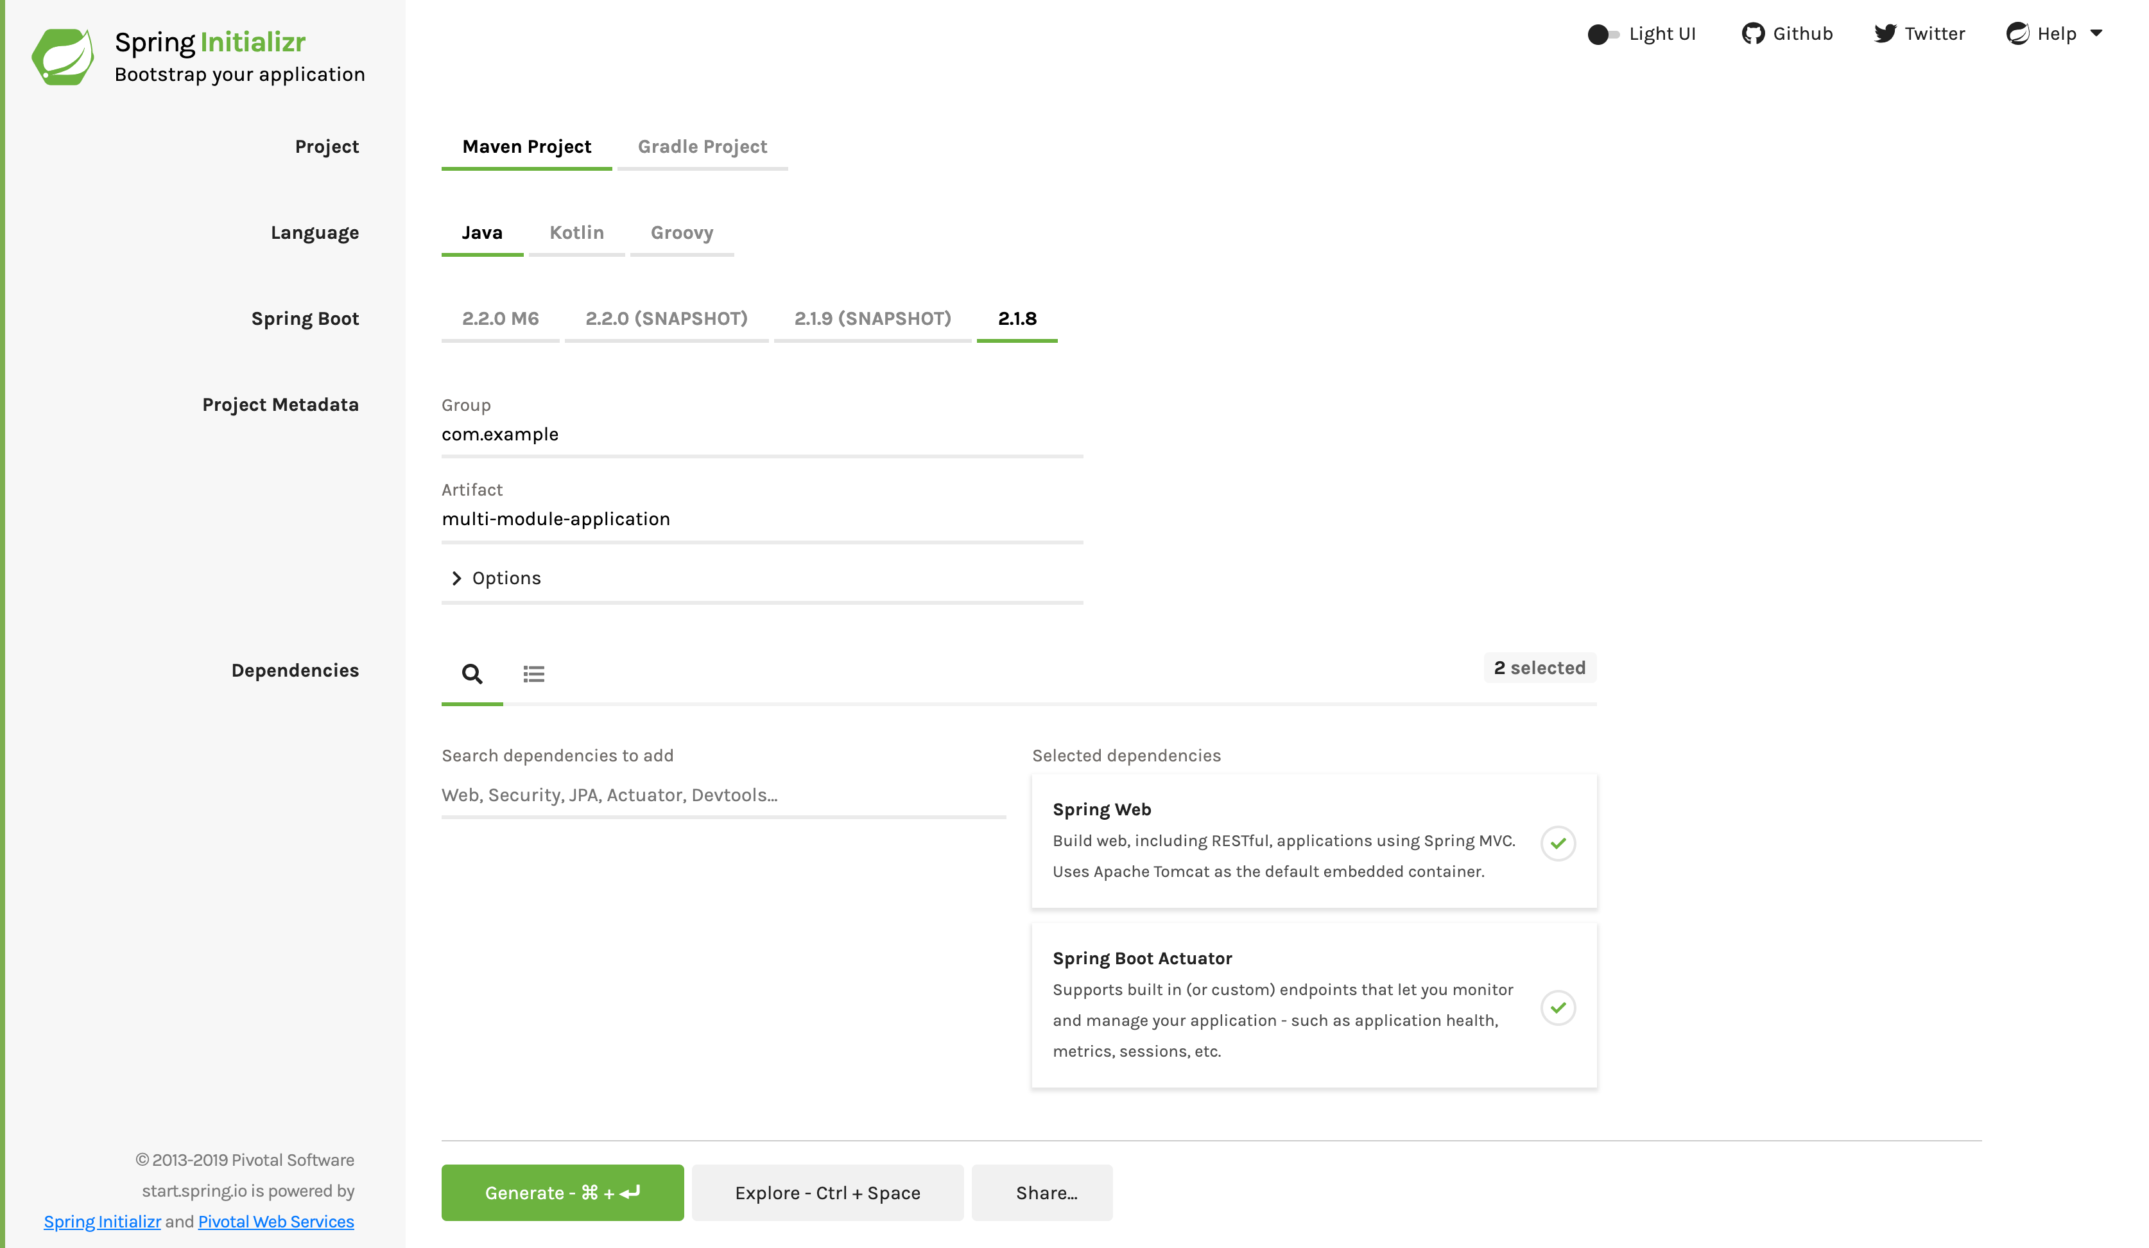Select Spring Boot version 2.2.0 SNAPSHOT

click(x=667, y=318)
